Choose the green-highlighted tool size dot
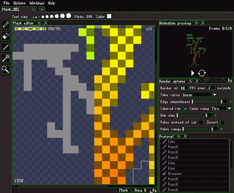Viewport: 234px width, 193px height. pyautogui.click(x=39, y=17)
